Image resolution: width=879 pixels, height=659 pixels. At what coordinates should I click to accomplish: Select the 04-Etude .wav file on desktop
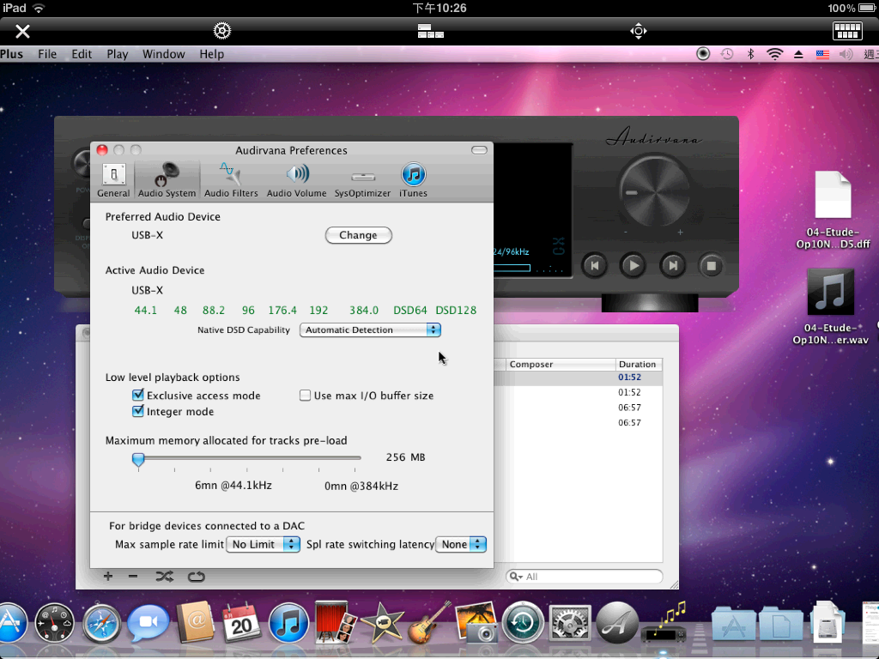click(x=830, y=307)
